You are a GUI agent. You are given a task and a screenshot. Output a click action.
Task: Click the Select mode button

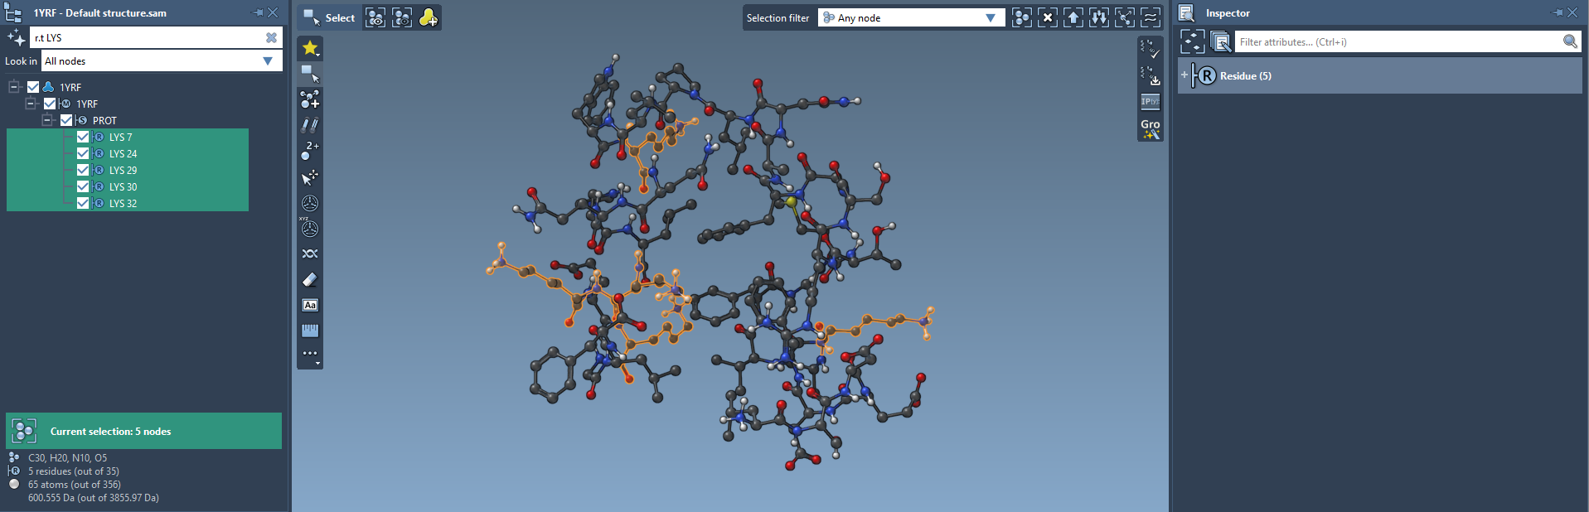(329, 18)
